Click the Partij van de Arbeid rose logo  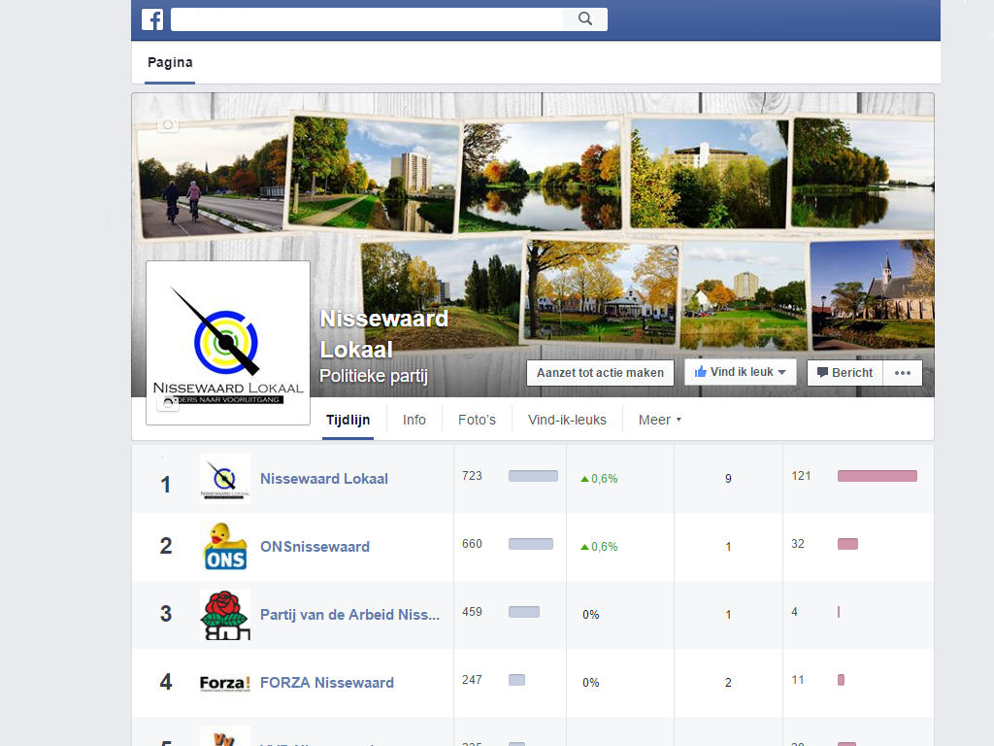[225, 614]
